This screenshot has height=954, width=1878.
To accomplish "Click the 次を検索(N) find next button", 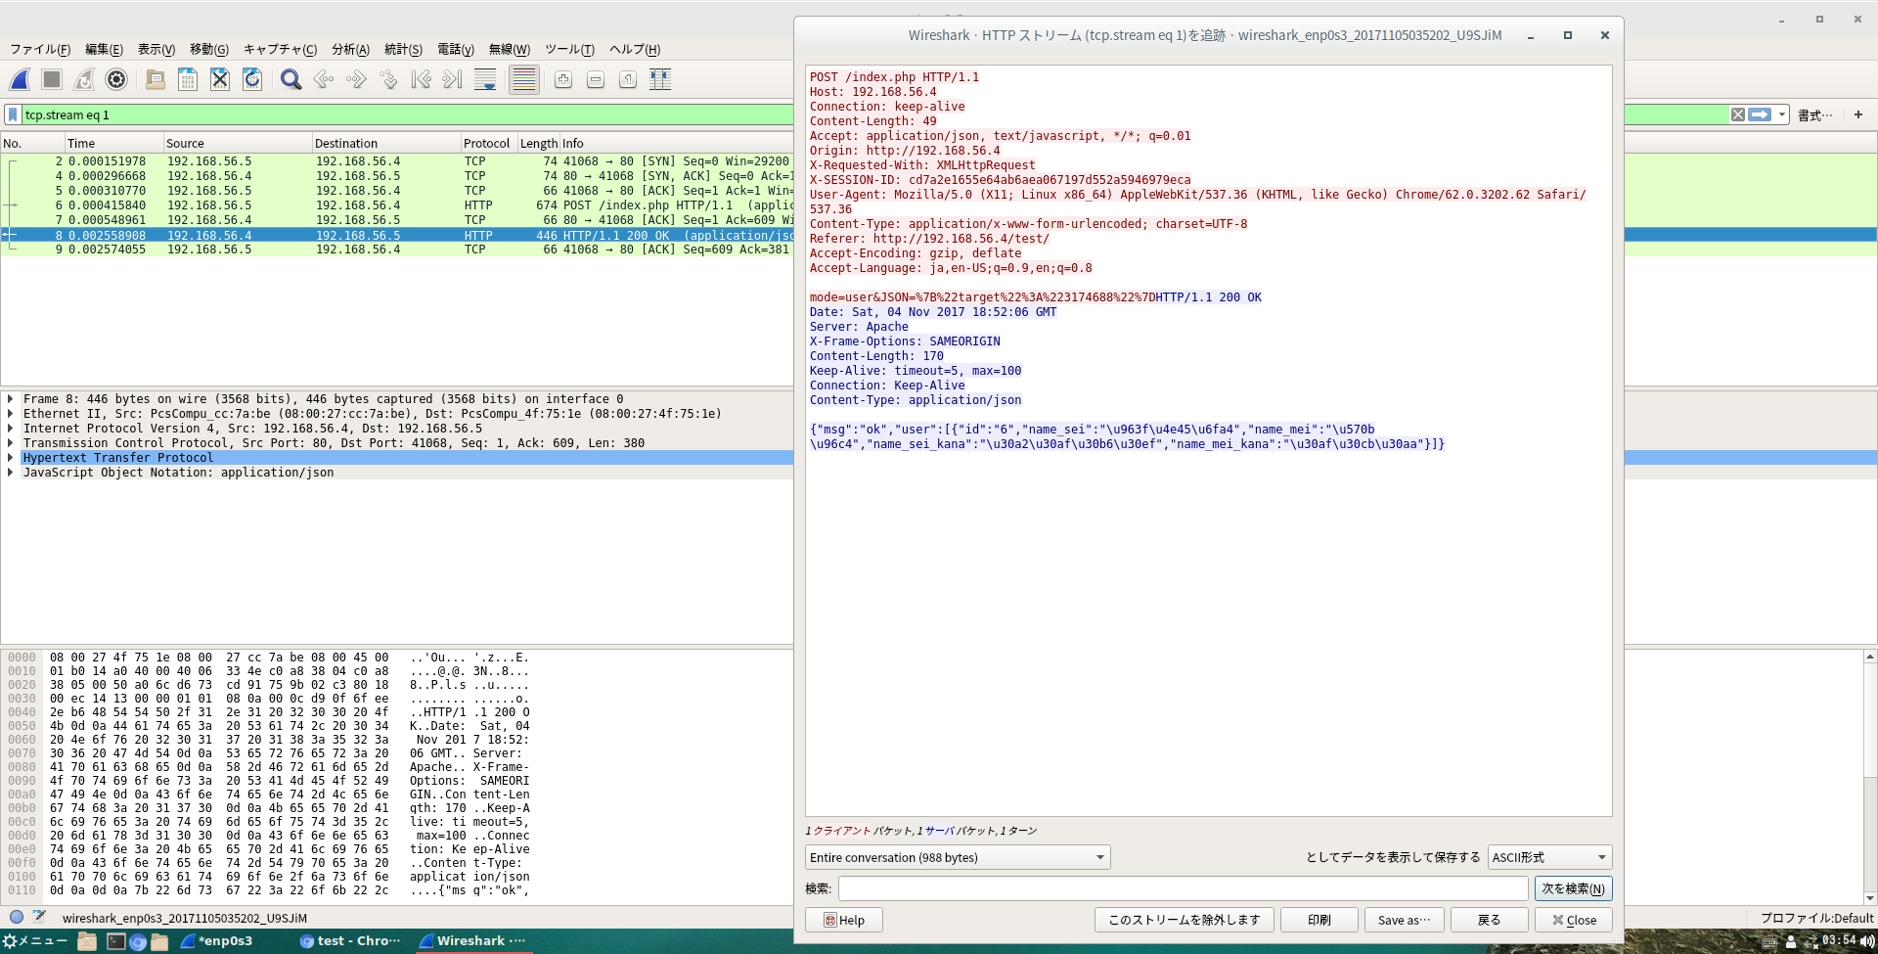I will point(1573,888).
